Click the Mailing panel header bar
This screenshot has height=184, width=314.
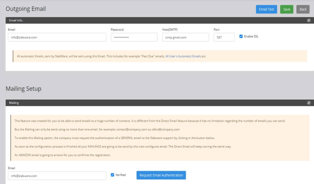point(160,103)
